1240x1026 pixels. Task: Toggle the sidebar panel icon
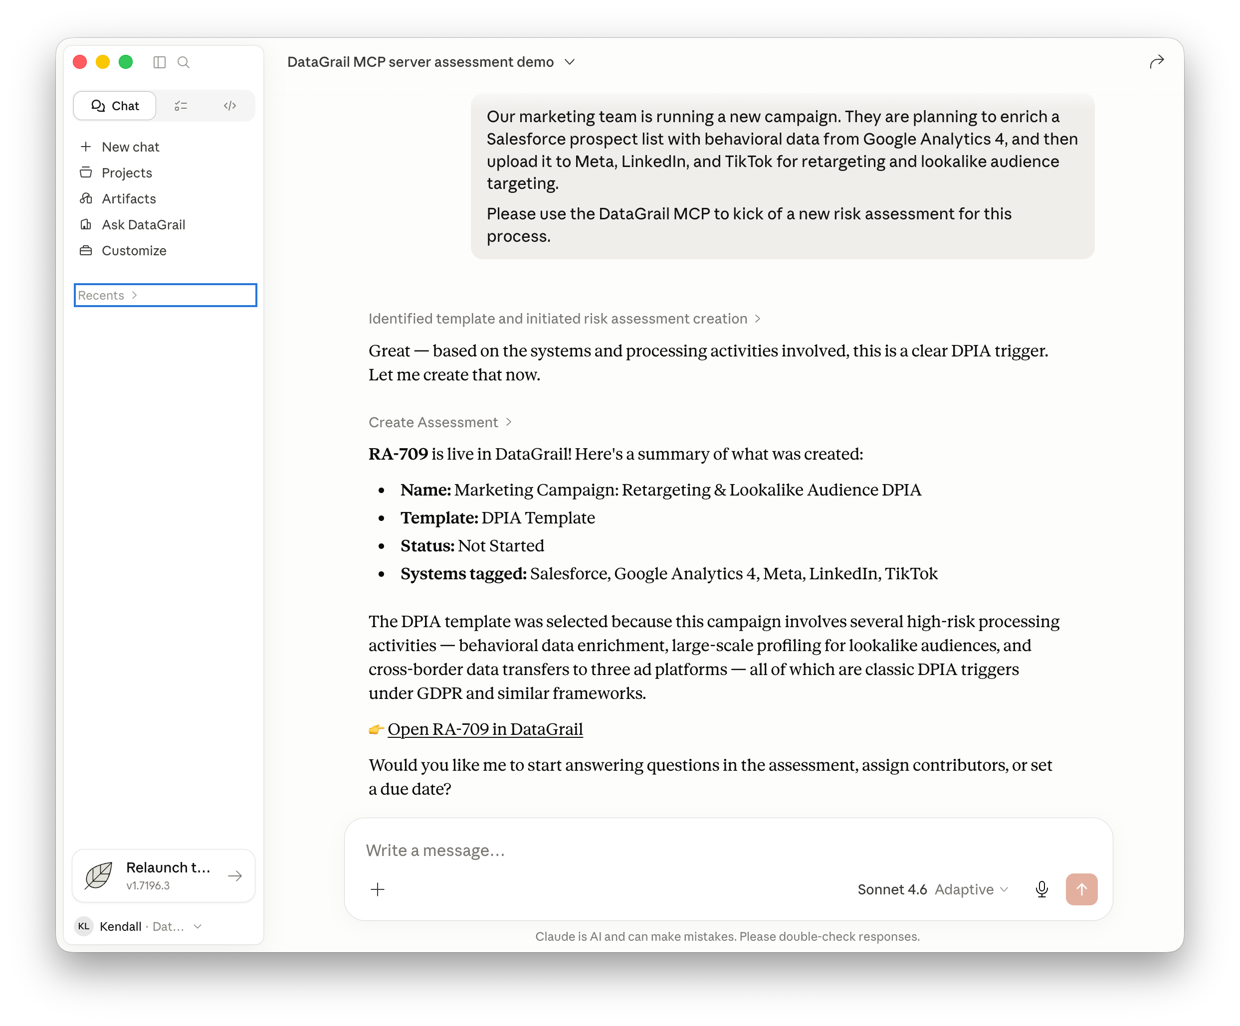tap(160, 62)
